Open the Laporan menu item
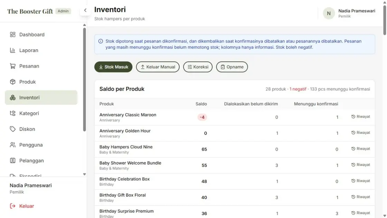 tap(41, 51)
